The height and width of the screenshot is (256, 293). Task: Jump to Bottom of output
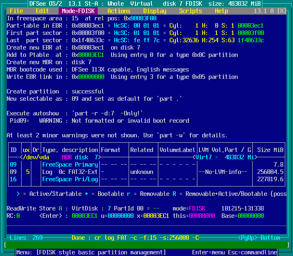[270, 238]
